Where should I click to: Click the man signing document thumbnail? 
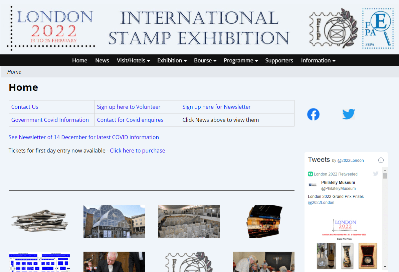pyautogui.click(x=114, y=262)
